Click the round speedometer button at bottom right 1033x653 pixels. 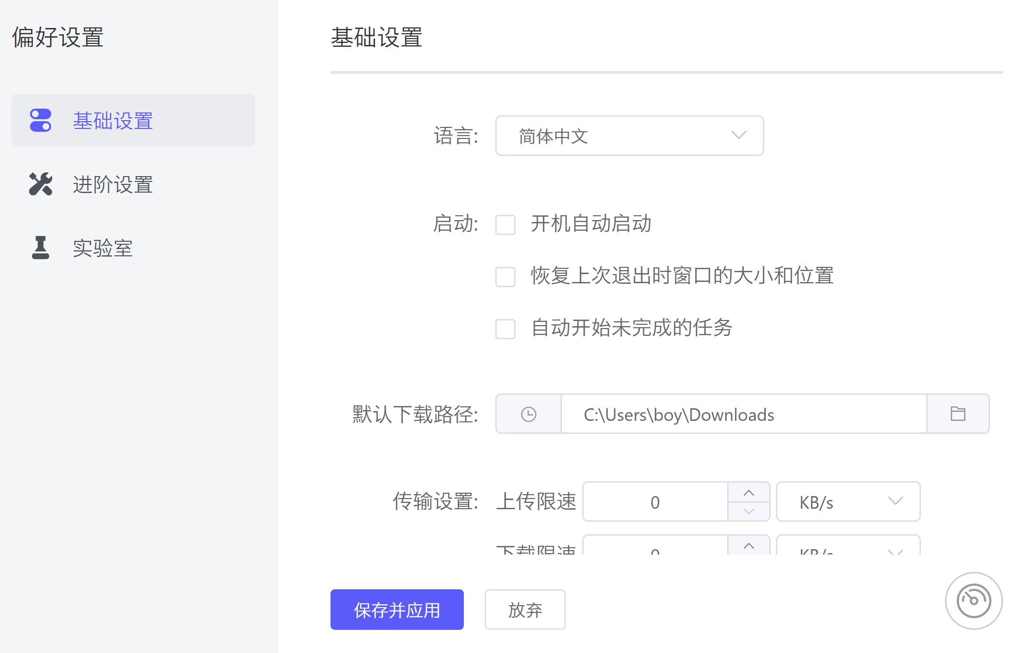tap(974, 601)
